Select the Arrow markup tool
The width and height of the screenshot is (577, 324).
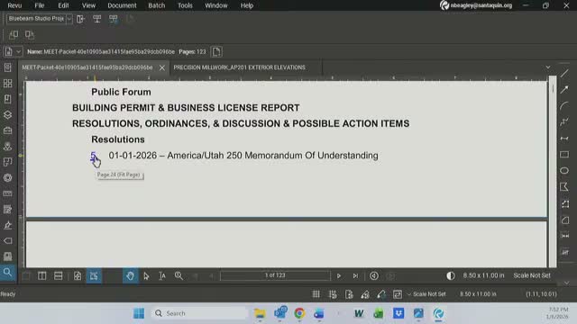click(564, 90)
